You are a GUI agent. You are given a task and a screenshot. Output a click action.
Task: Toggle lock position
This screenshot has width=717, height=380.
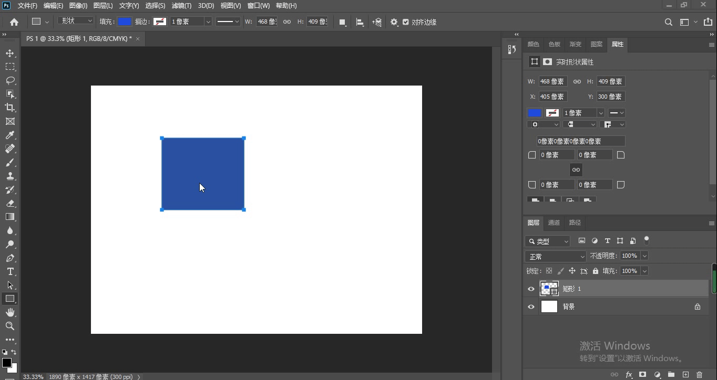[572, 271]
